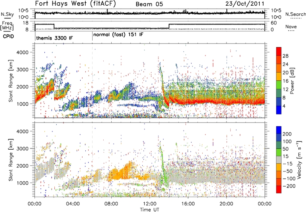Select the 'normal (fast) 151 IF' label
The width and height of the screenshot is (306, 212).
tap(118, 35)
